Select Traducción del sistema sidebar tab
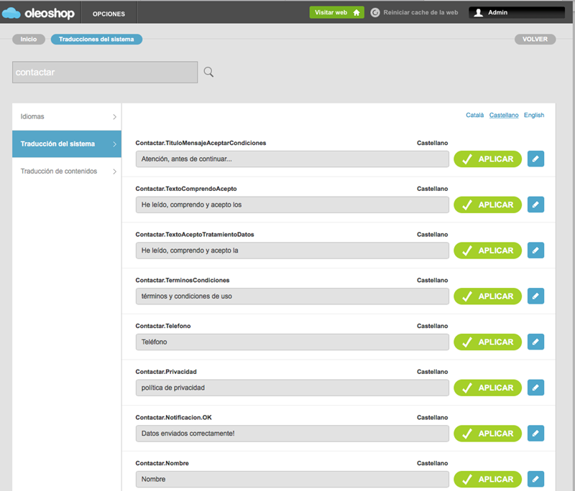Image resolution: width=575 pixels, height=491 pixels. point(67,144)
